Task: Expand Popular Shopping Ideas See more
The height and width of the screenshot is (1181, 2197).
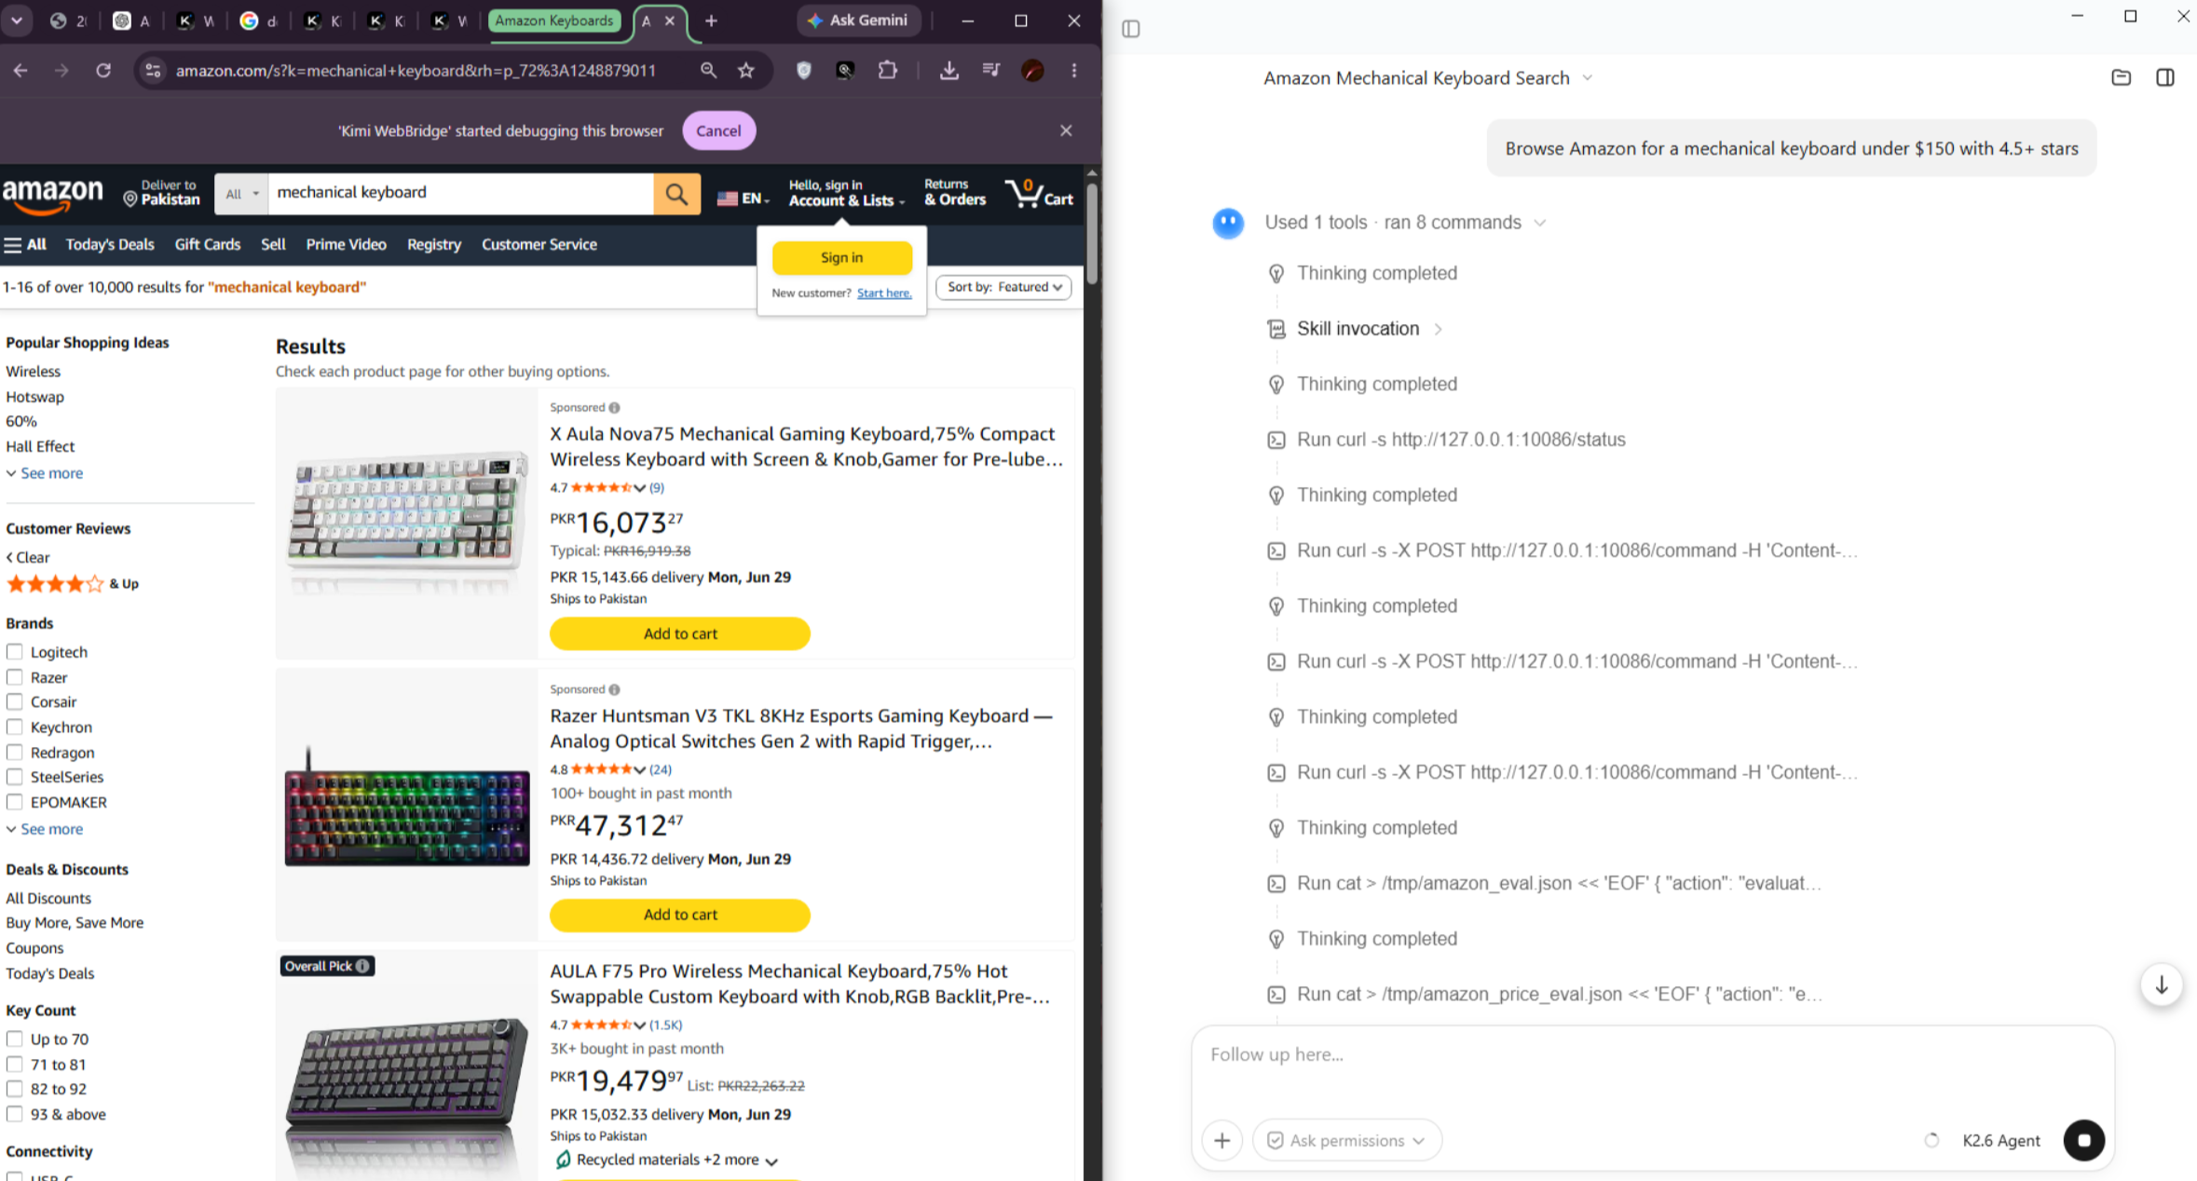Action: (x=45, y=473)
